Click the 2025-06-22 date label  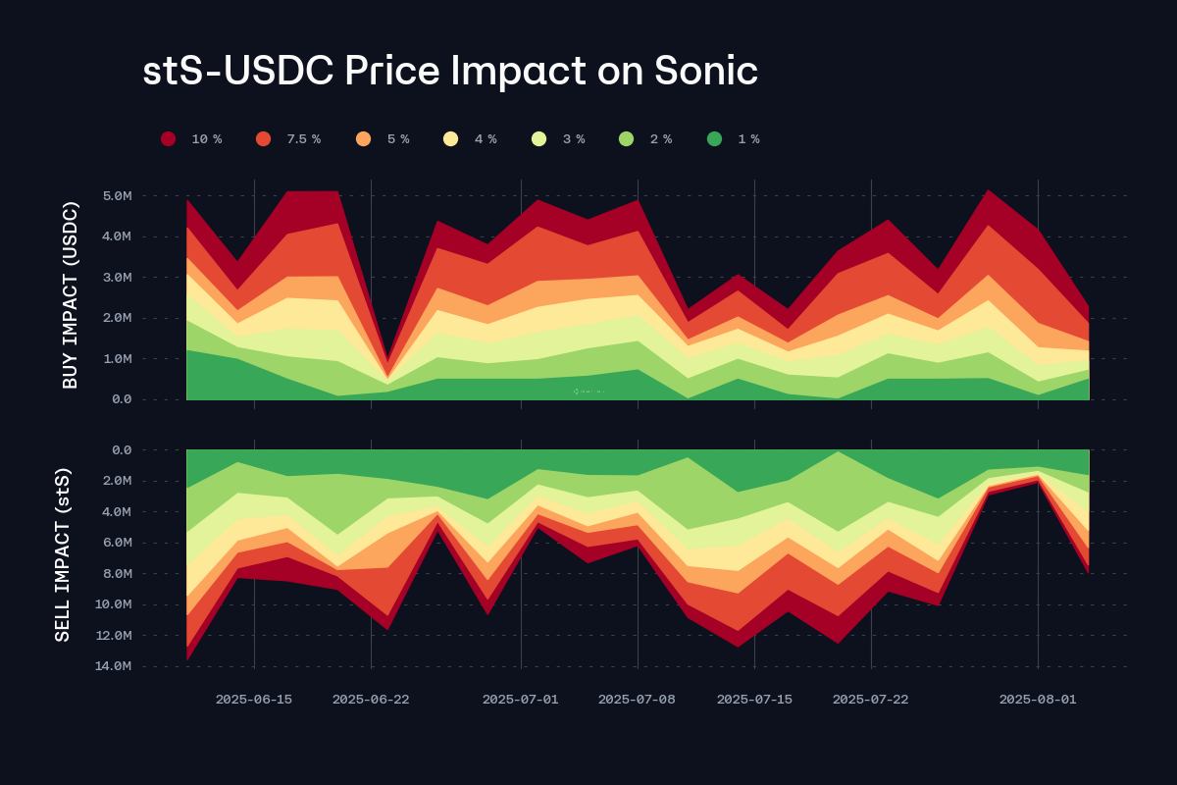371,700
